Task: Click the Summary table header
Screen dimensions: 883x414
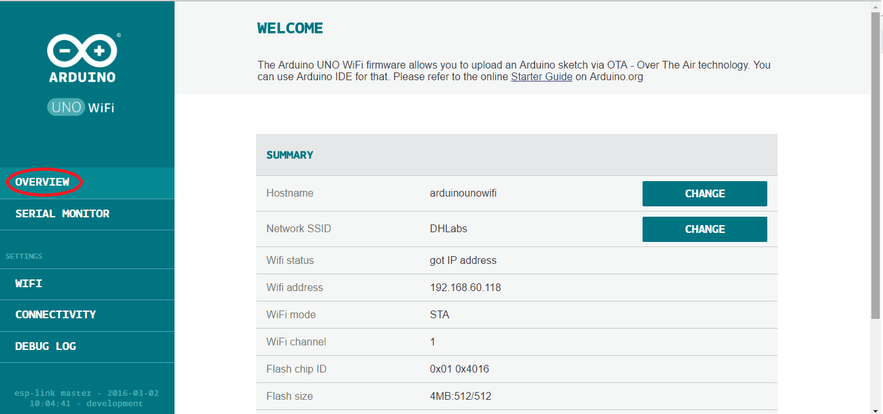Action: coord(290,155)
